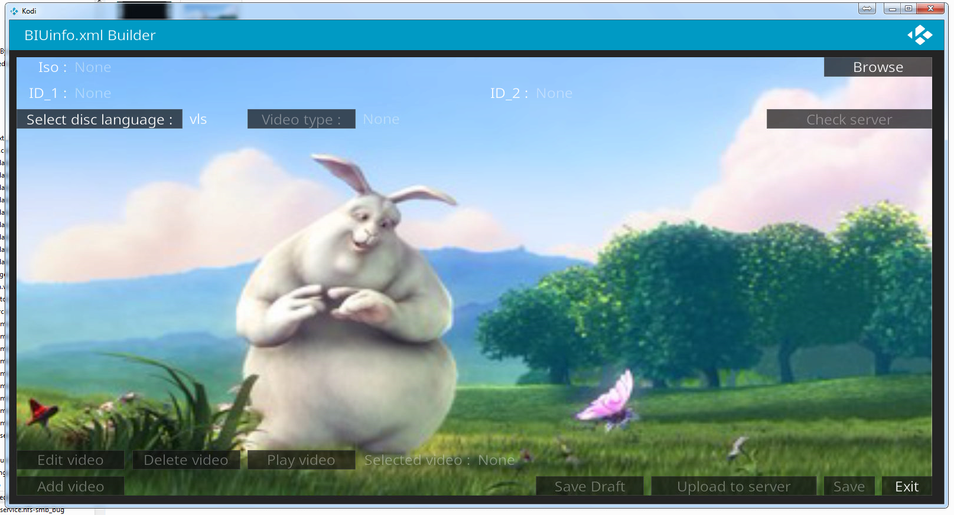The height and width of the screenshot is (515, 954).
Task: Click the Delete video button
Action: coord(186,460)
